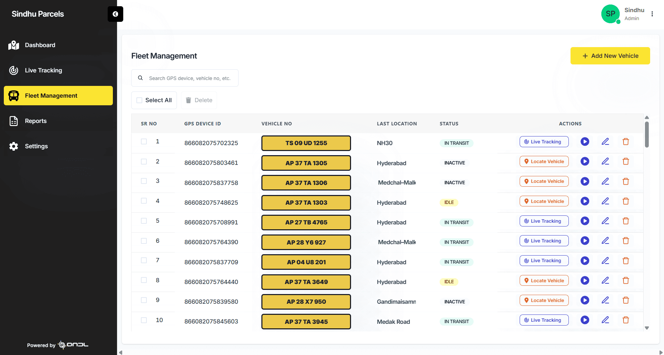Open Live Tracking for AP 04 U8 201

[x=544, y=260]
